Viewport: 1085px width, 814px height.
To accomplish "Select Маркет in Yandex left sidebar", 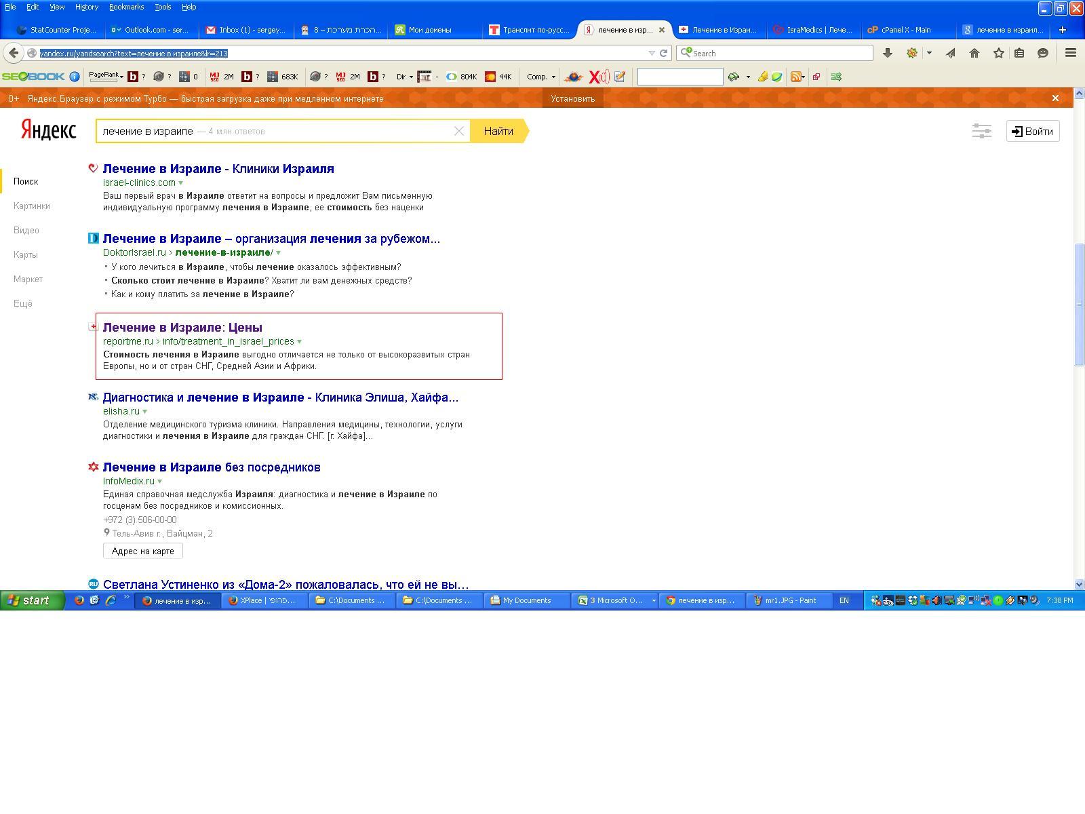I will (28, 279).
